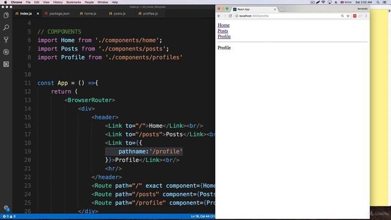391x220 pixels.
Task: Reload the localhost page in Chrome
Action: (230, 16)
